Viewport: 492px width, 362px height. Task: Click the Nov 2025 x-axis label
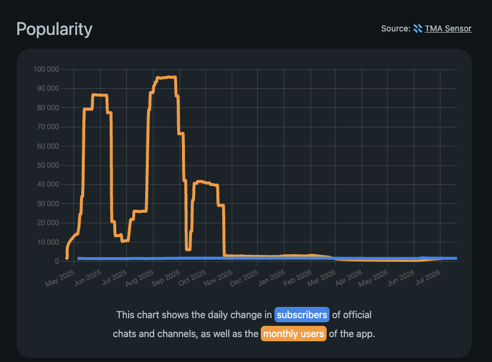point(218,278)
